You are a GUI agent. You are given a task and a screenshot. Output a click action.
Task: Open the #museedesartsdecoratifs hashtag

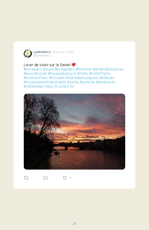tap(45, 82)
